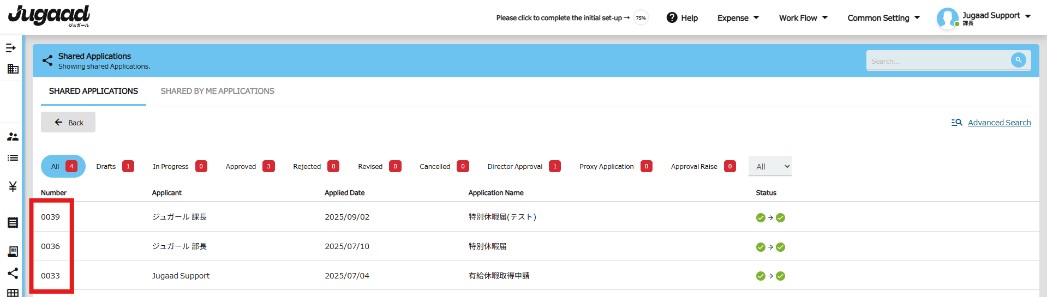Switch to Shared By Me Applications tab

coord(217,91)
